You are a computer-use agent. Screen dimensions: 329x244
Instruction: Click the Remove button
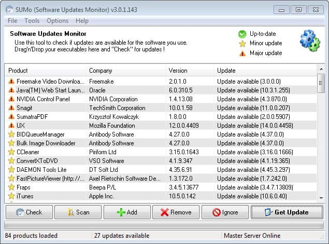point(176,212)
